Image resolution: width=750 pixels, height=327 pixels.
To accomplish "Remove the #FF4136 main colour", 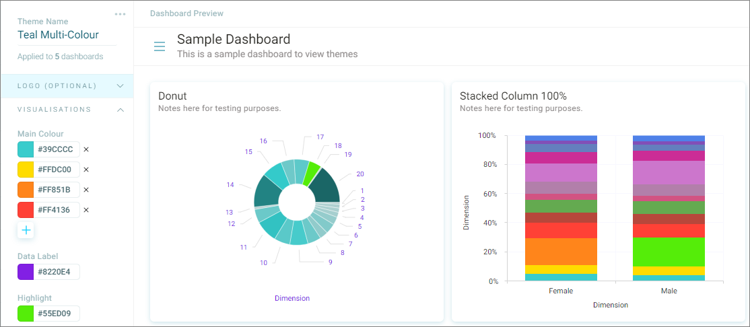I will click(86, 210).
